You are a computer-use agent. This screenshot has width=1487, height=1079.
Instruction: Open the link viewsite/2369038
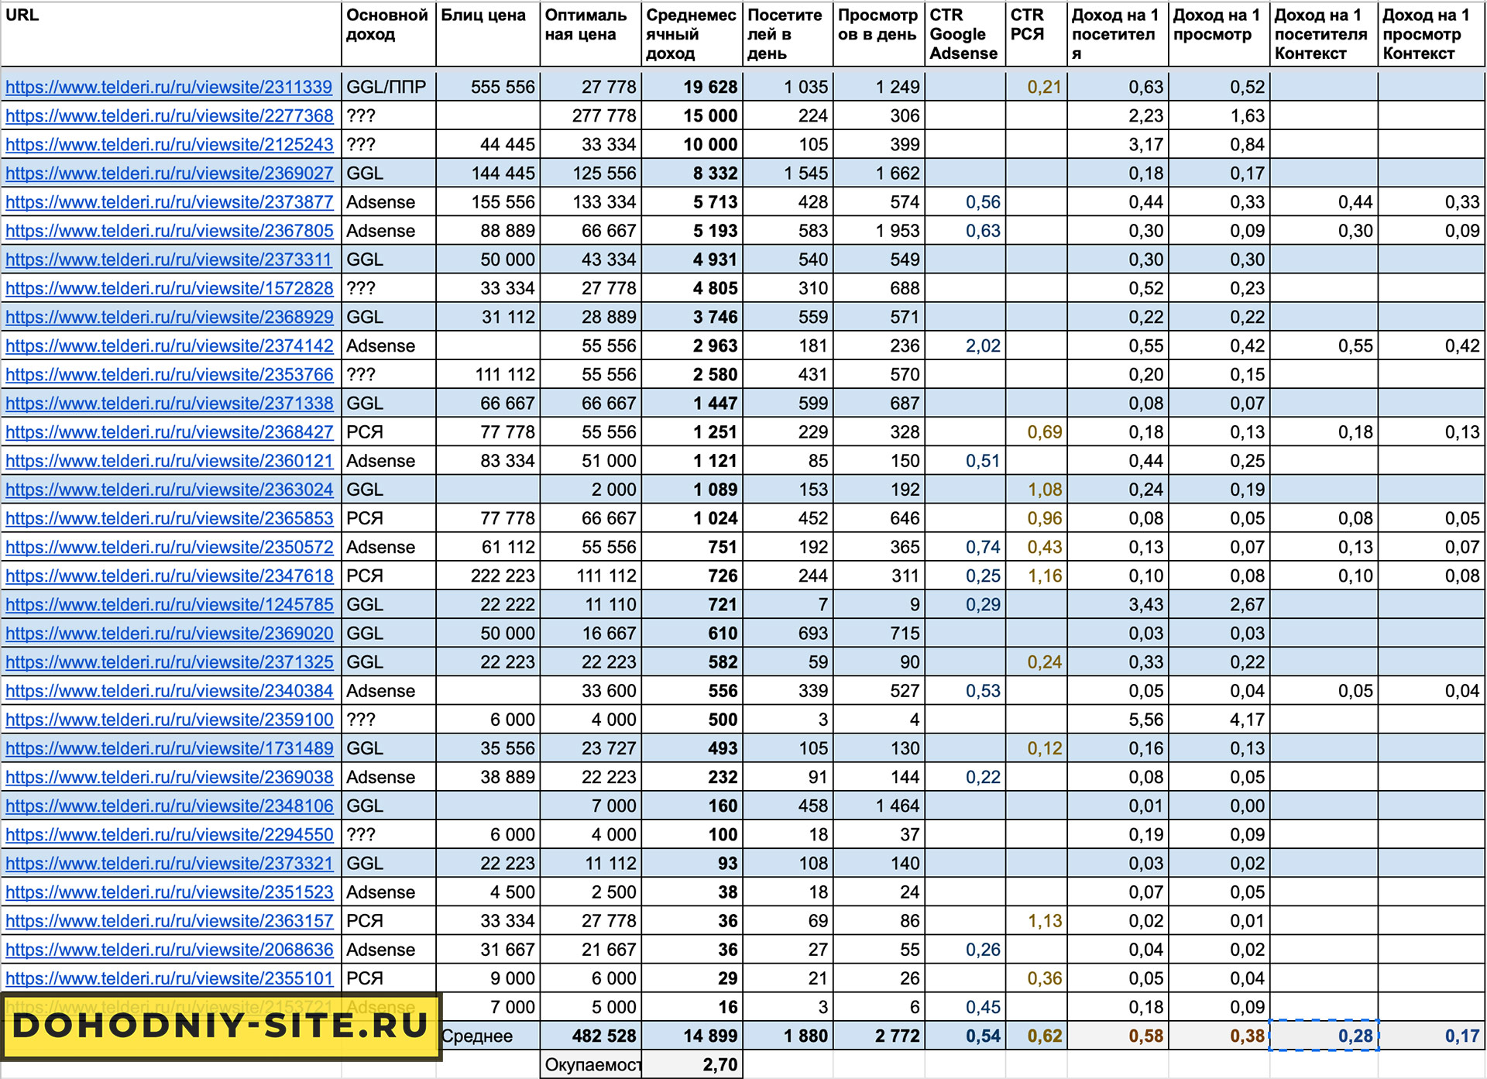[169, 776]
